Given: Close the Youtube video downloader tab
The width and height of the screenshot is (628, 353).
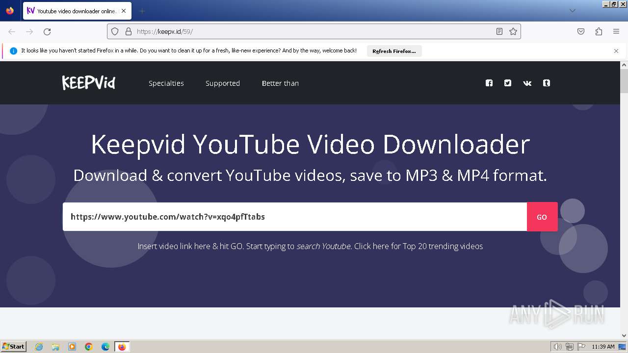Looking at the screenshot, I should (x=123, y=11).
